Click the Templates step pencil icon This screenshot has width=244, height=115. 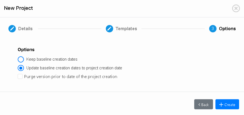click(x=109, y=29)
